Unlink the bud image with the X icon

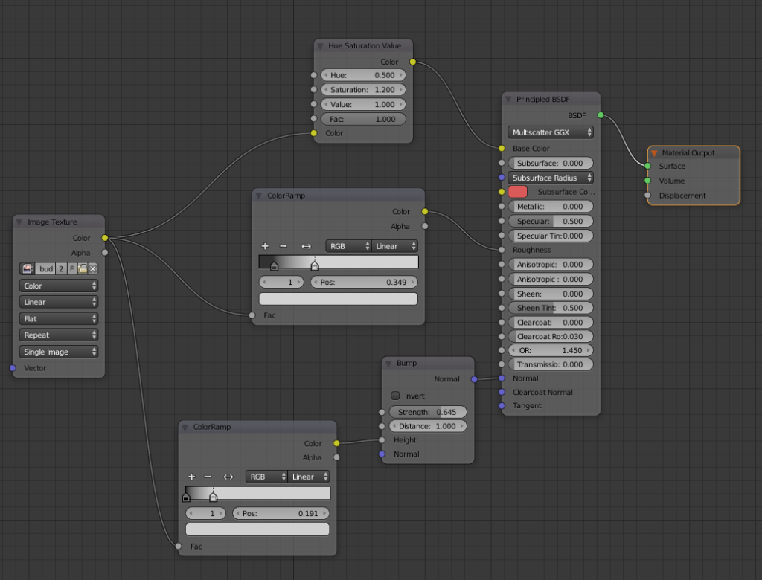click(93, 268)
